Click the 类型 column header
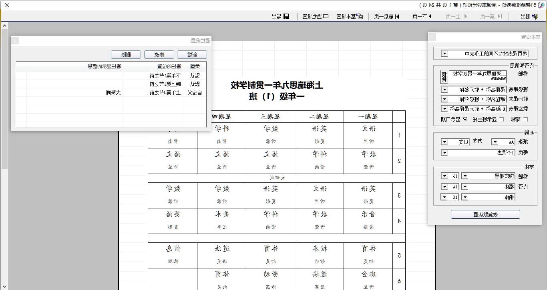Screen dimensions: 547x290 tap(195, 66)
